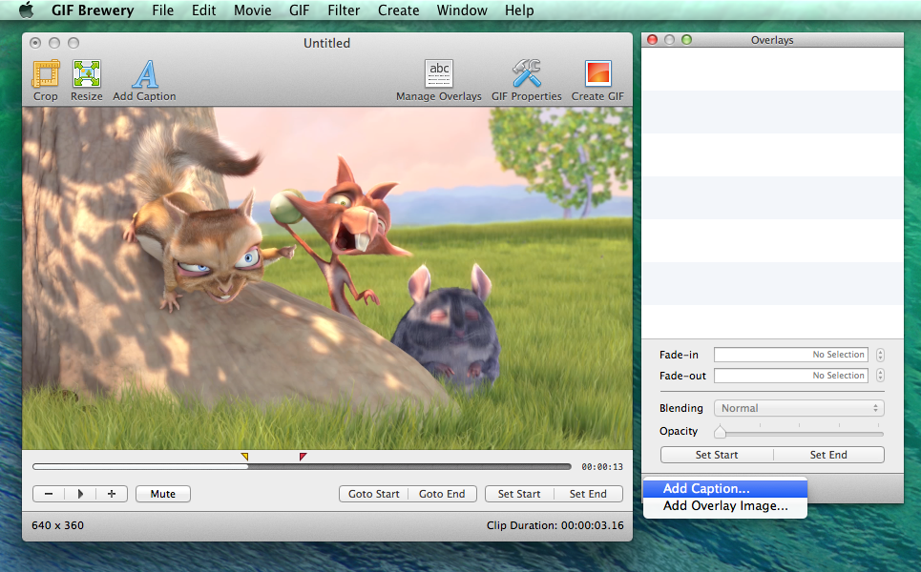Click Set End in the Overlays panel
This screenshot has height=572, width=921.
click(828, 455)
